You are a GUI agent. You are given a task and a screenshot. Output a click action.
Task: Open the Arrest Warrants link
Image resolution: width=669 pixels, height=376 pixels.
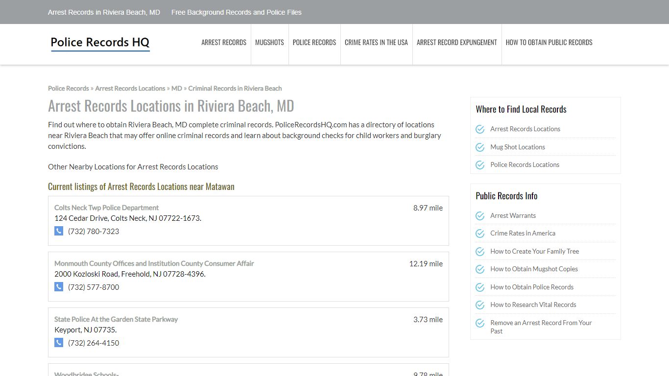click(513, 215)
